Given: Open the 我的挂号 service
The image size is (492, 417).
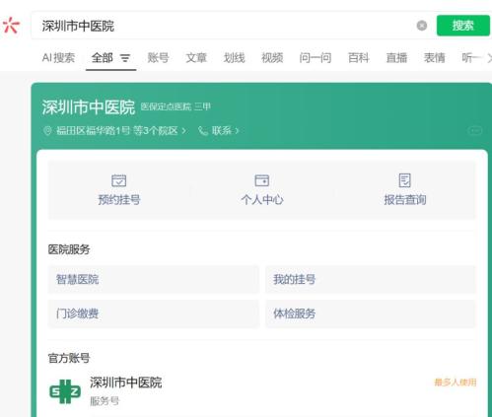Looking at the screenshot, I should pyautogui.click(x=370, y=280).
